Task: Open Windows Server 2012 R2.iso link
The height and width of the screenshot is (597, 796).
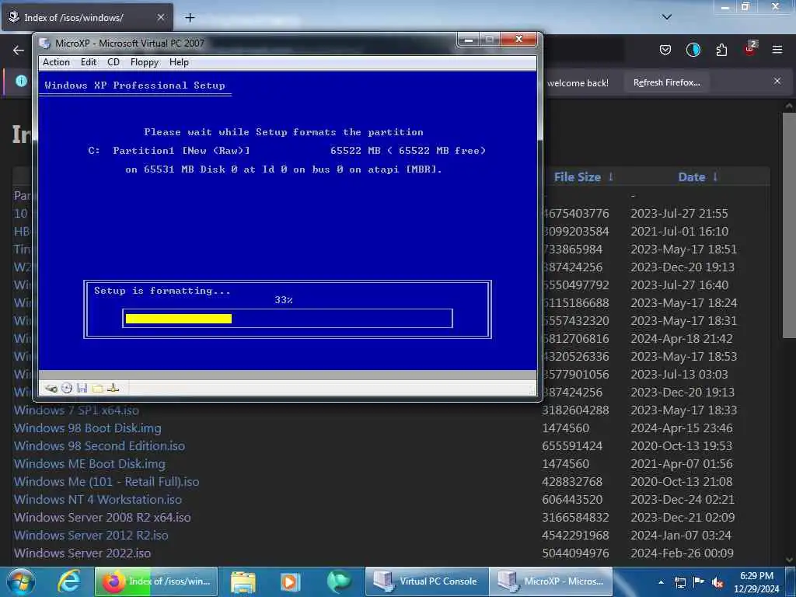Action: 91,535
